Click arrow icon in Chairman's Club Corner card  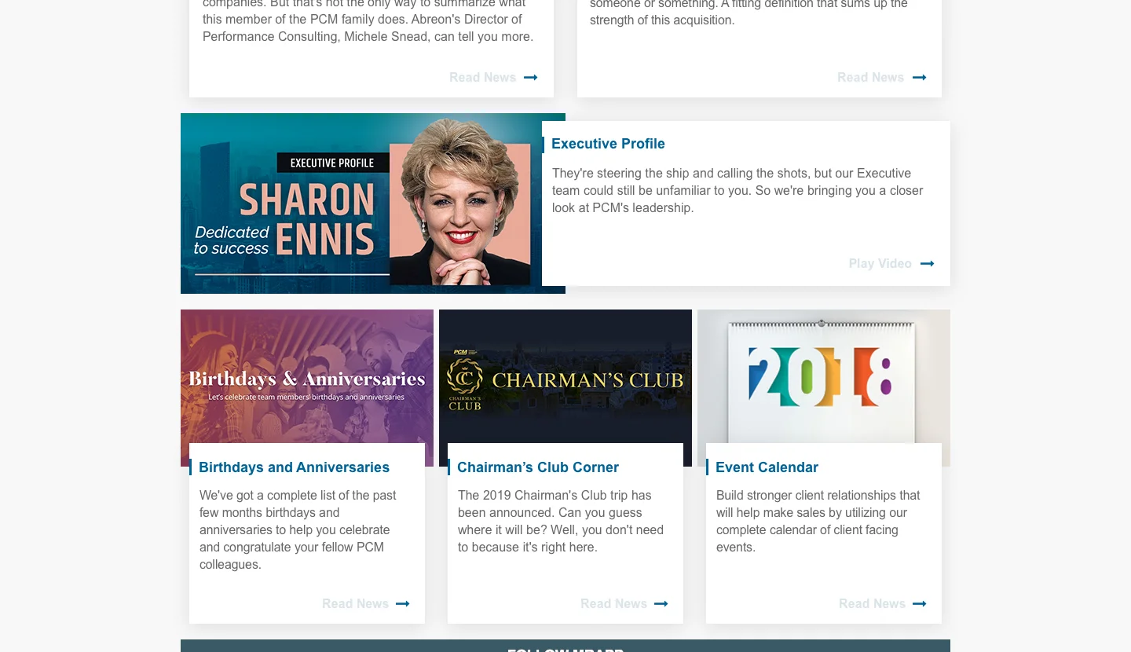pos(661,604)
